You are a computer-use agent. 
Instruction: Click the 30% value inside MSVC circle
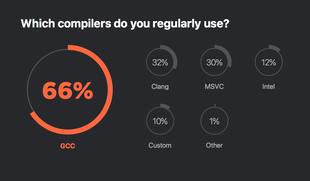[x=215, y=62]
